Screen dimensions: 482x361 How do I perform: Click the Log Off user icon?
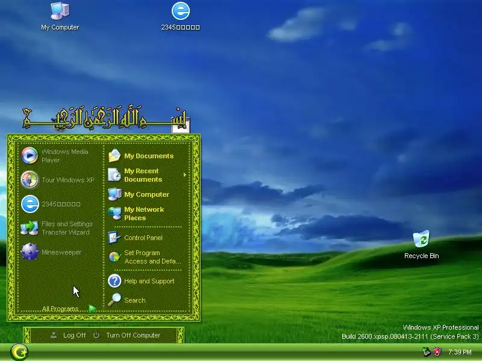pyautogui.click(x=54, y=335)
